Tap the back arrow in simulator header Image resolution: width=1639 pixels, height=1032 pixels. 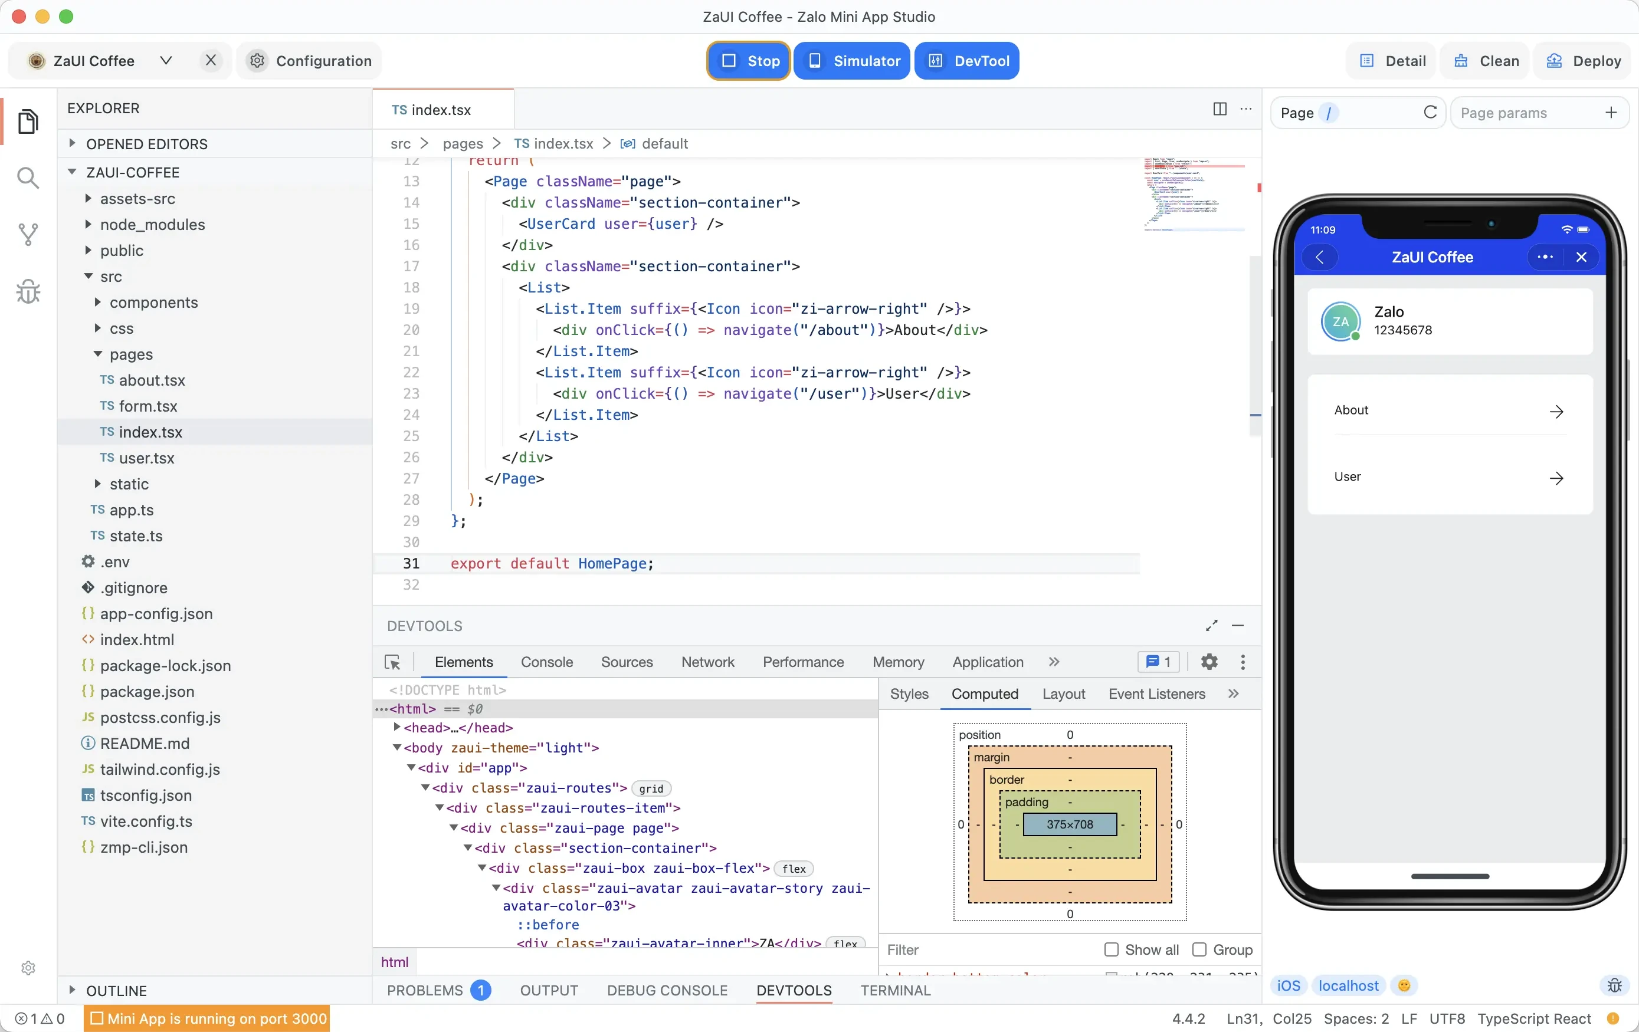(x=1320, y=257)
